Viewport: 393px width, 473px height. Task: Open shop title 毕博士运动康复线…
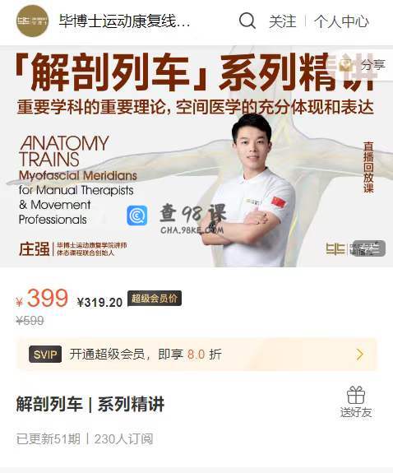pyautogui.click(x=125, y=21)
